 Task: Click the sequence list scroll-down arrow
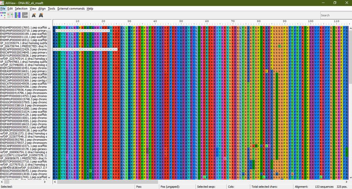click(x=49, y=177)
